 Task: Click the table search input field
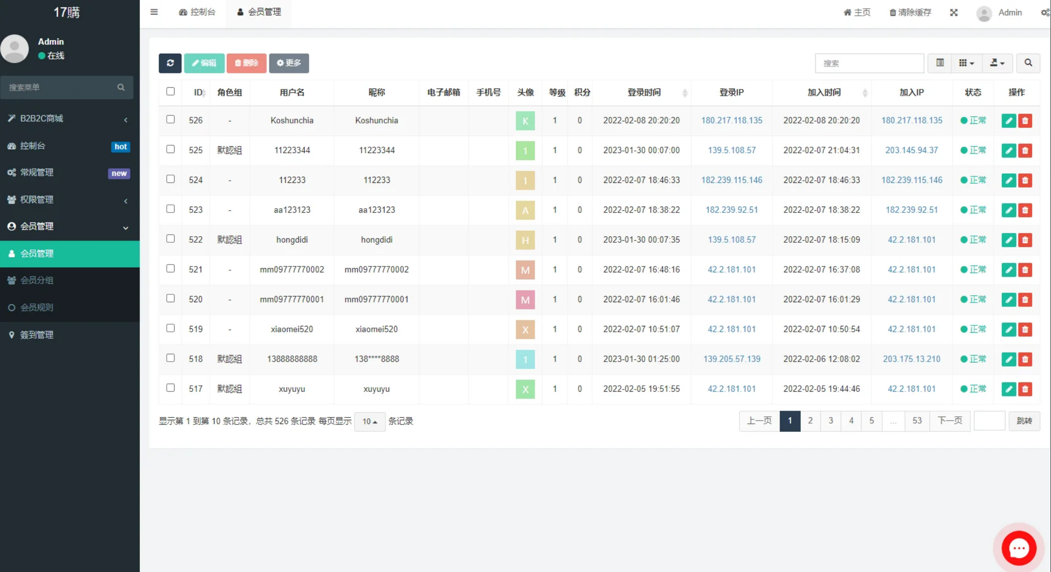pyautogui.click(x=869, y=63)
